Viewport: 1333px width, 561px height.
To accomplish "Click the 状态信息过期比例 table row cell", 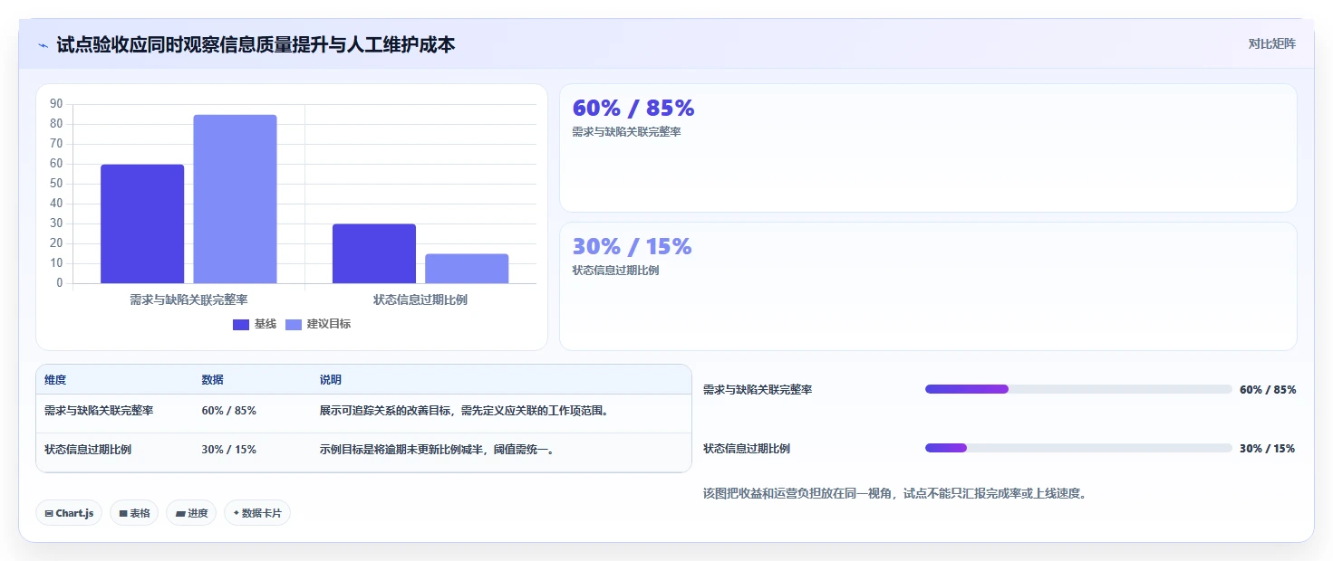I will pyautogui.click(x=88, y=450).
